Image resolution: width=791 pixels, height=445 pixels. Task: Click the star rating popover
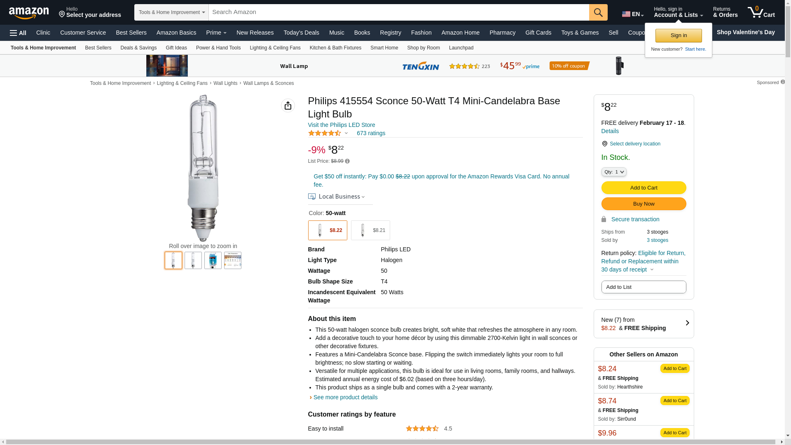[328, 133]
